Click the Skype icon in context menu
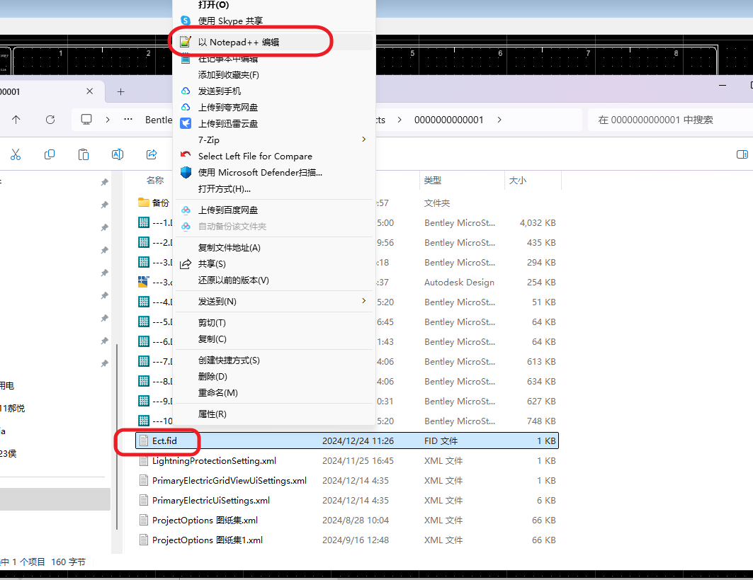This screenshot has width=753, height=580. (186, 21)
